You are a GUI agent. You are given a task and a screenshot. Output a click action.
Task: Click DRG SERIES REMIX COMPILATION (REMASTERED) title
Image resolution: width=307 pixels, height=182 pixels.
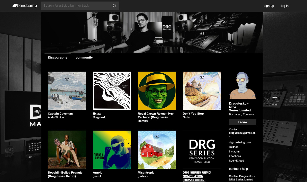point(197,176)
